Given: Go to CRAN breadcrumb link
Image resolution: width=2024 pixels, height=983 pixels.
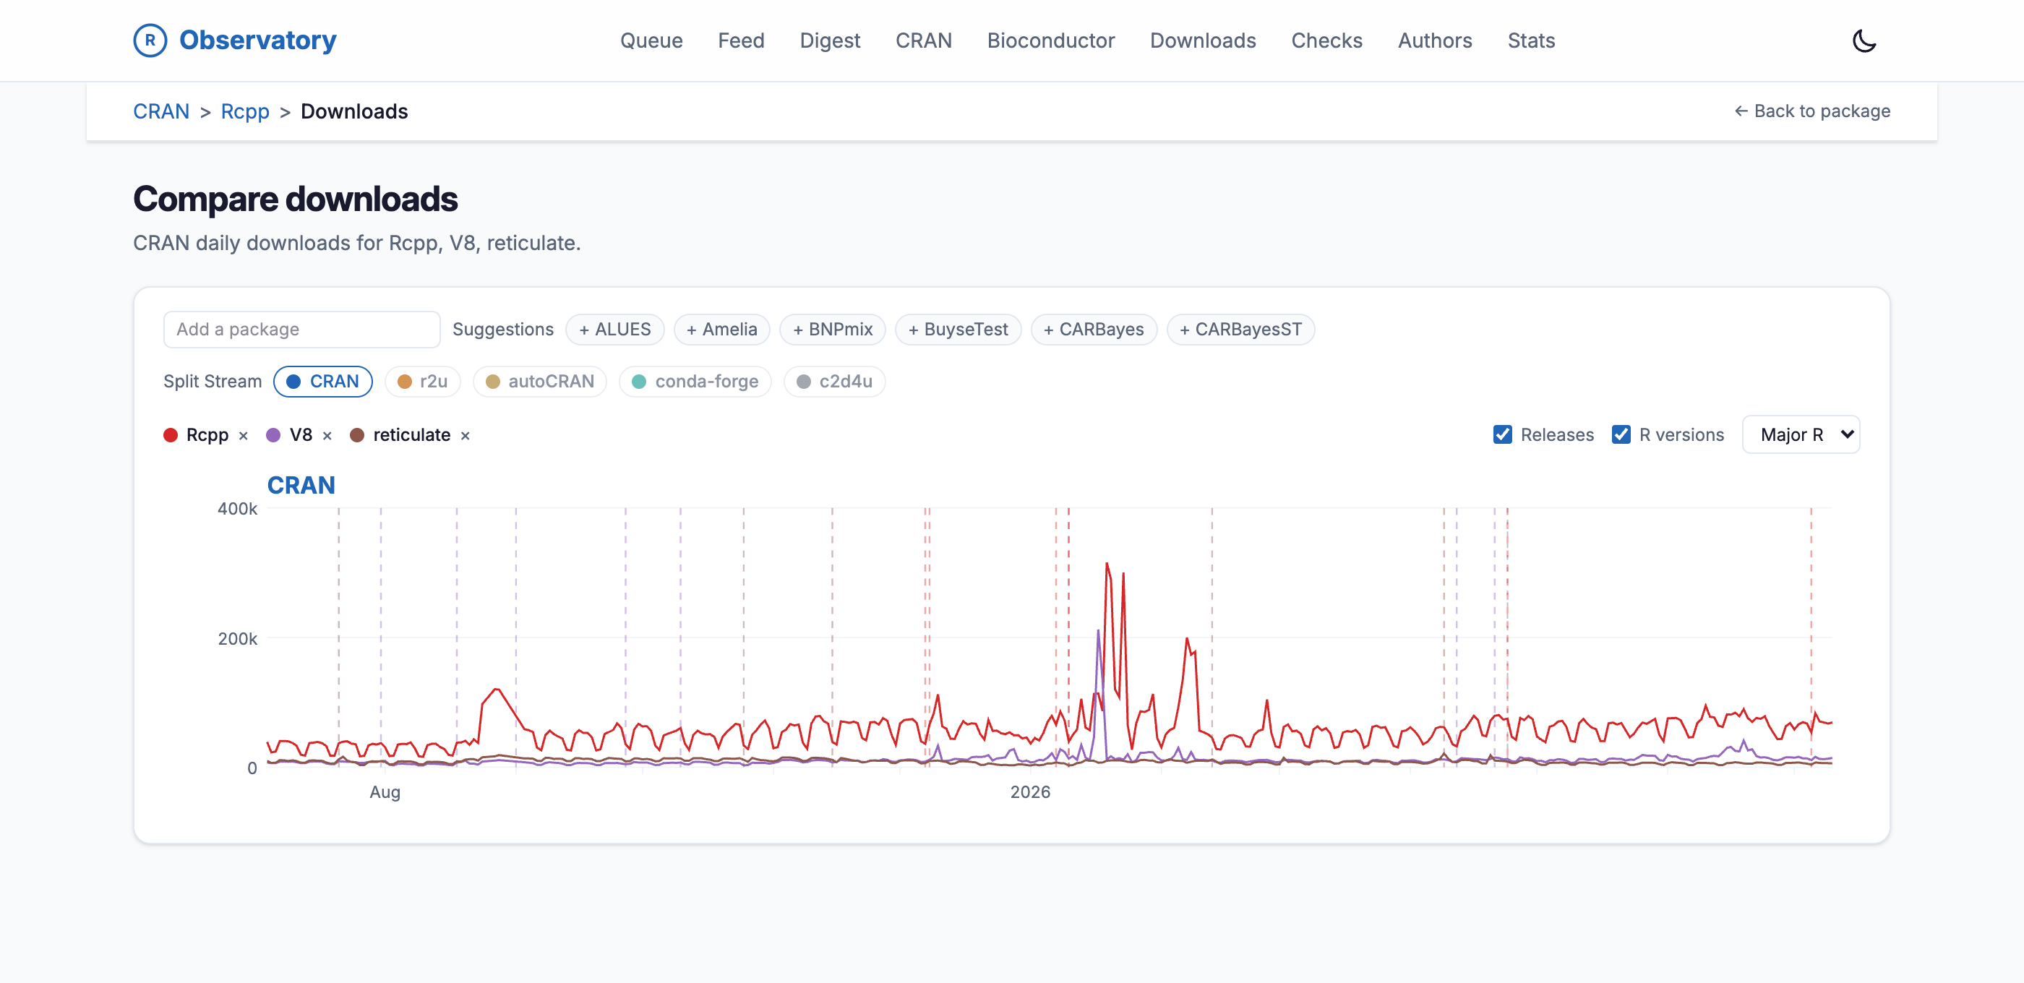Looking at the screenshot, I should [161, 111].
